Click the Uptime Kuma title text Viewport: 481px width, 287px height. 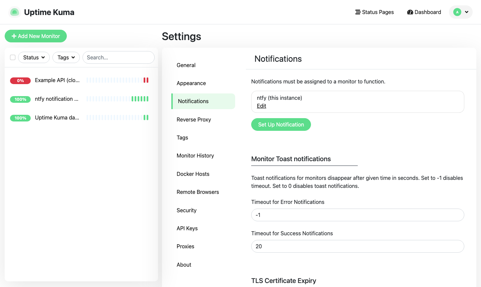pos(49,12)
